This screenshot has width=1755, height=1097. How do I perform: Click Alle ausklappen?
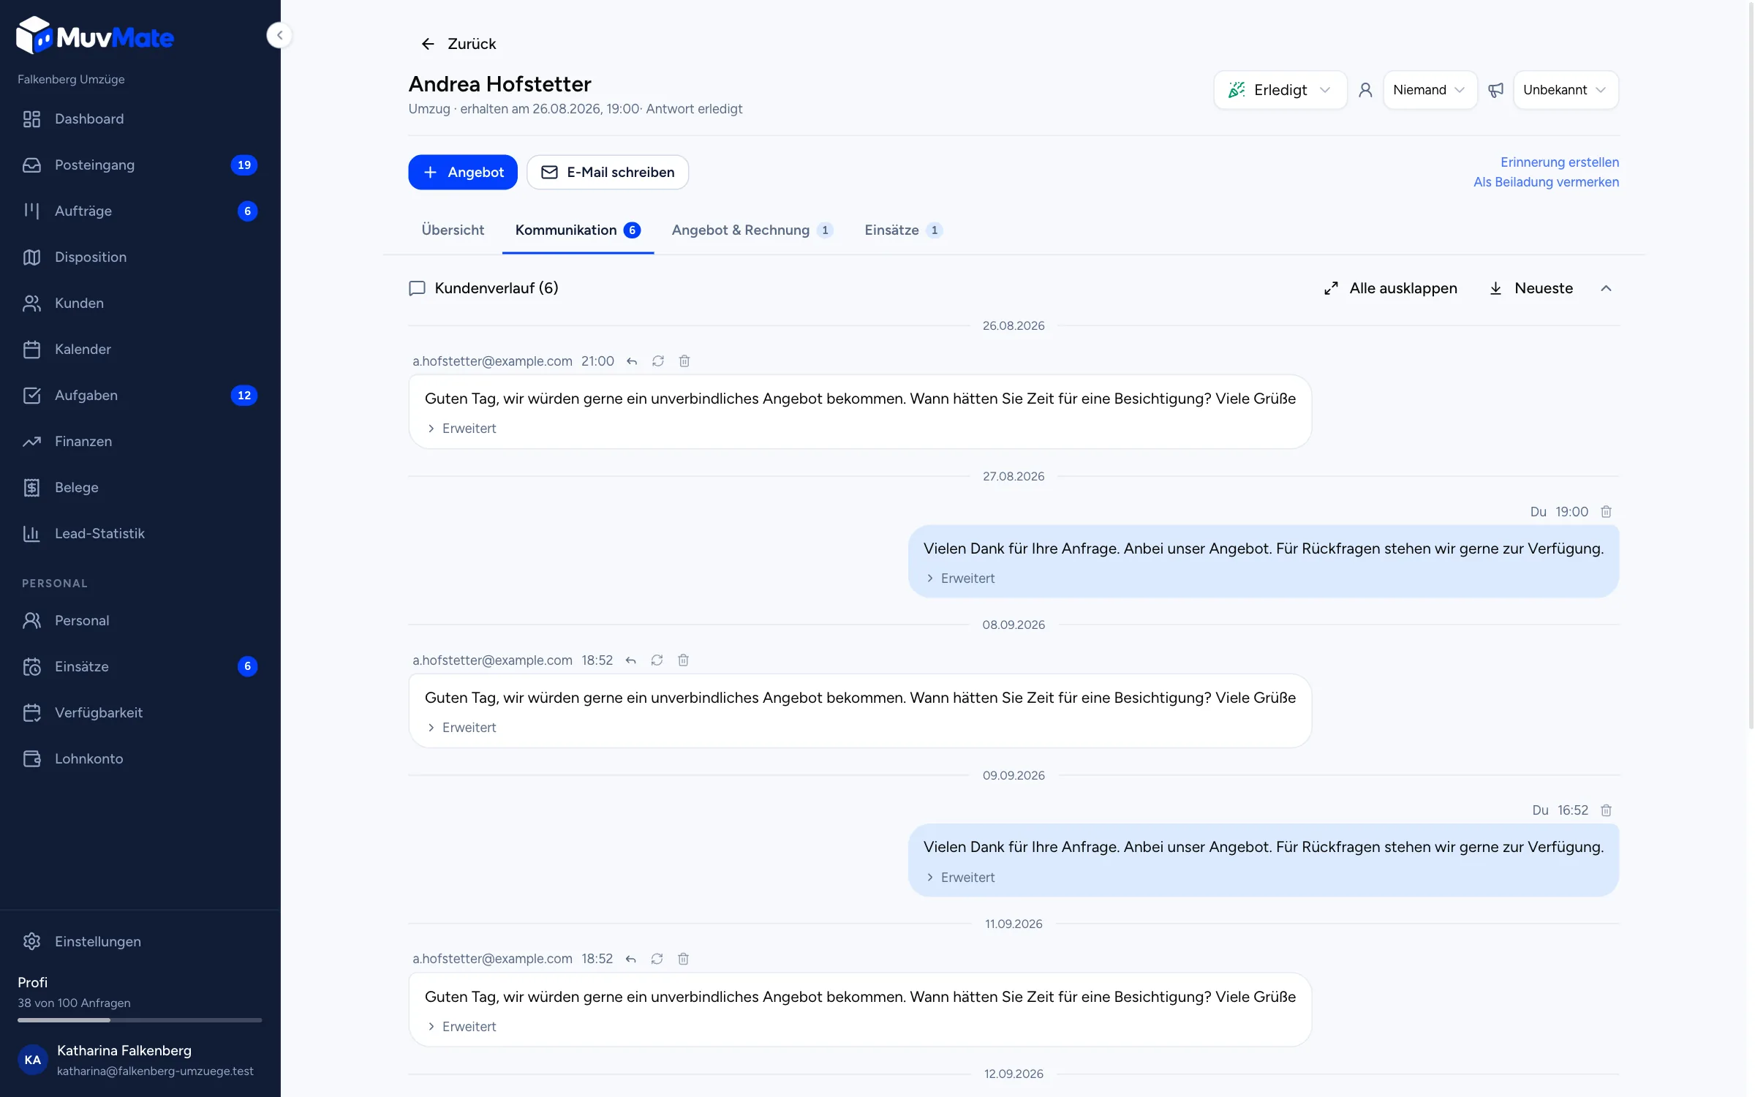pos(1390,288)
